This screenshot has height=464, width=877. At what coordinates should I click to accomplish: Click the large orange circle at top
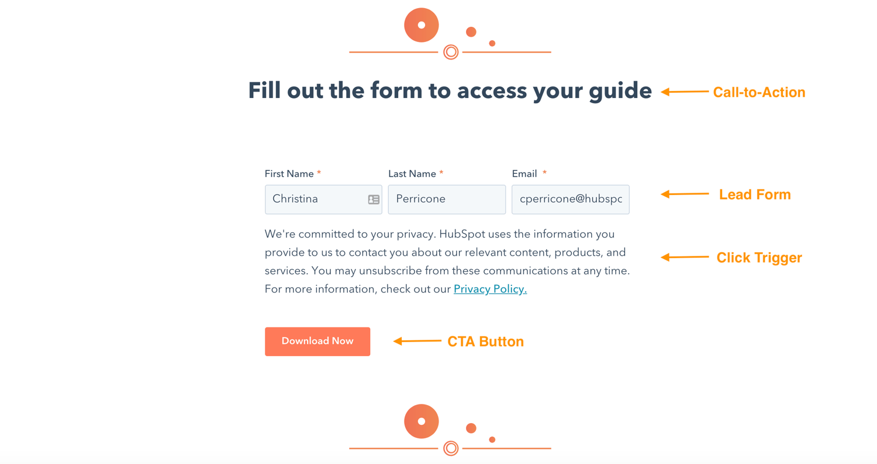click(x=421, y=25)
